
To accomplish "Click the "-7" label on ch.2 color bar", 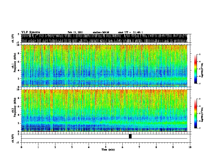I will coord(199,128).
